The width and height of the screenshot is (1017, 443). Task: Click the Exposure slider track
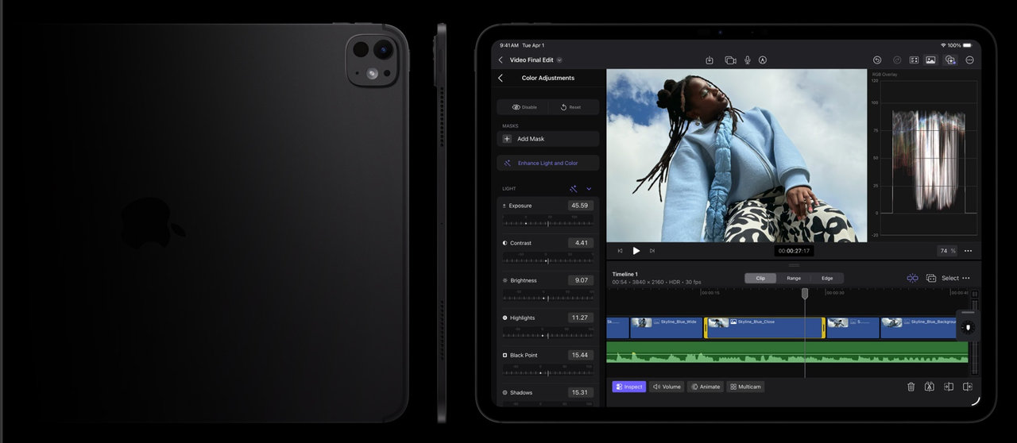[x=547, y=223]
